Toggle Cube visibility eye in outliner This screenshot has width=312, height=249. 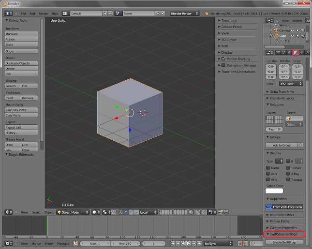[292, 36]
